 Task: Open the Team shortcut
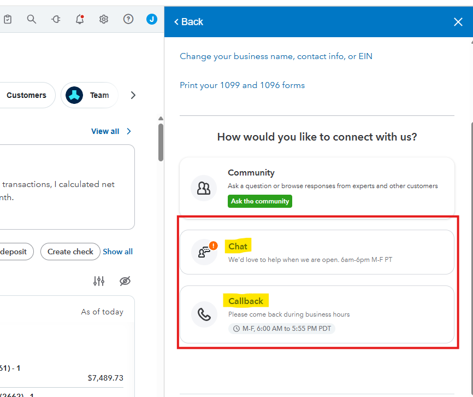tap(89, 95)
